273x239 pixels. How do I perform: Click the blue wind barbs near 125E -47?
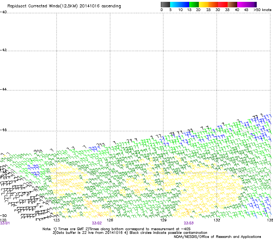click(x=95, y=149)
